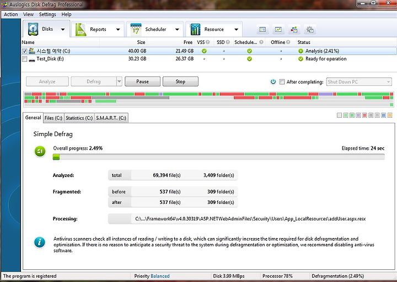Screen dimensions: 397x282
Task: Click the Pause button
Action: [143, 81]
